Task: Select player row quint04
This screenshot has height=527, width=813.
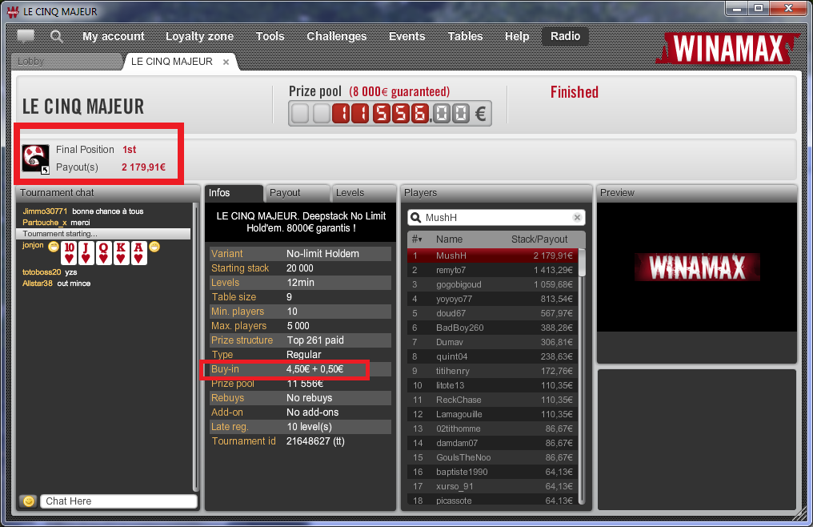Action: (493, 356)
